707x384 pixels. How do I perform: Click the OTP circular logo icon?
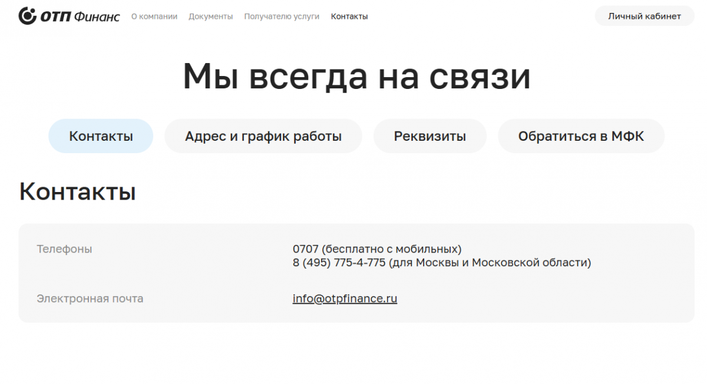tap(28, 16)
